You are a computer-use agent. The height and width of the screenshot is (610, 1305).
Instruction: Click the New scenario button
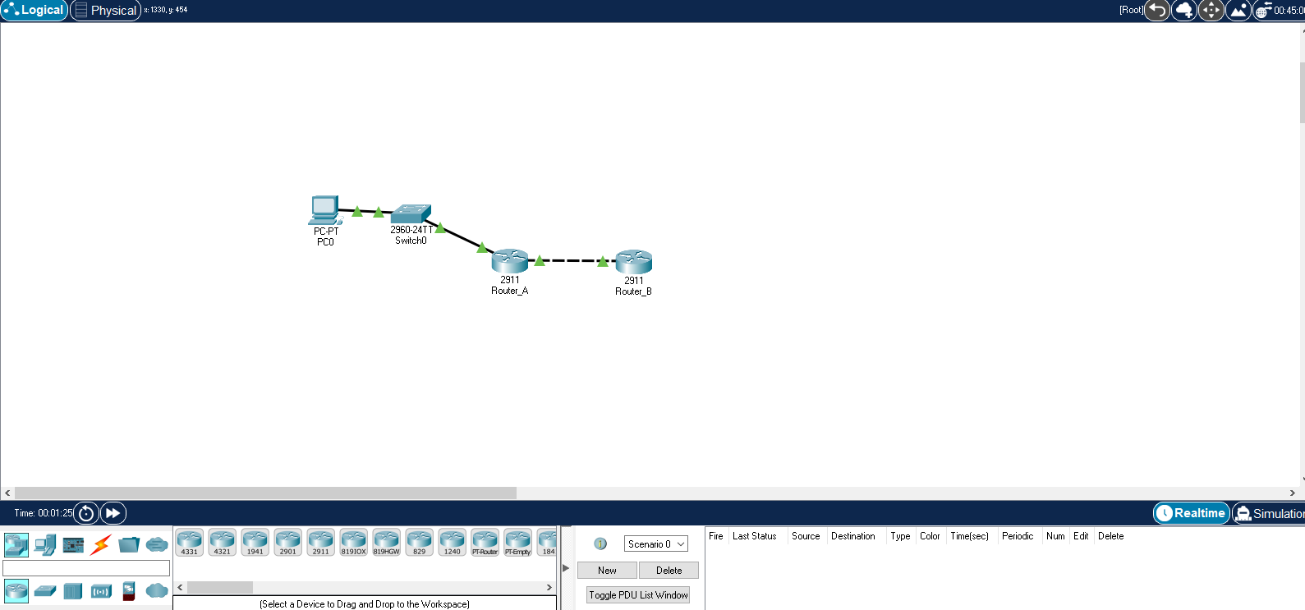point(607,571)
